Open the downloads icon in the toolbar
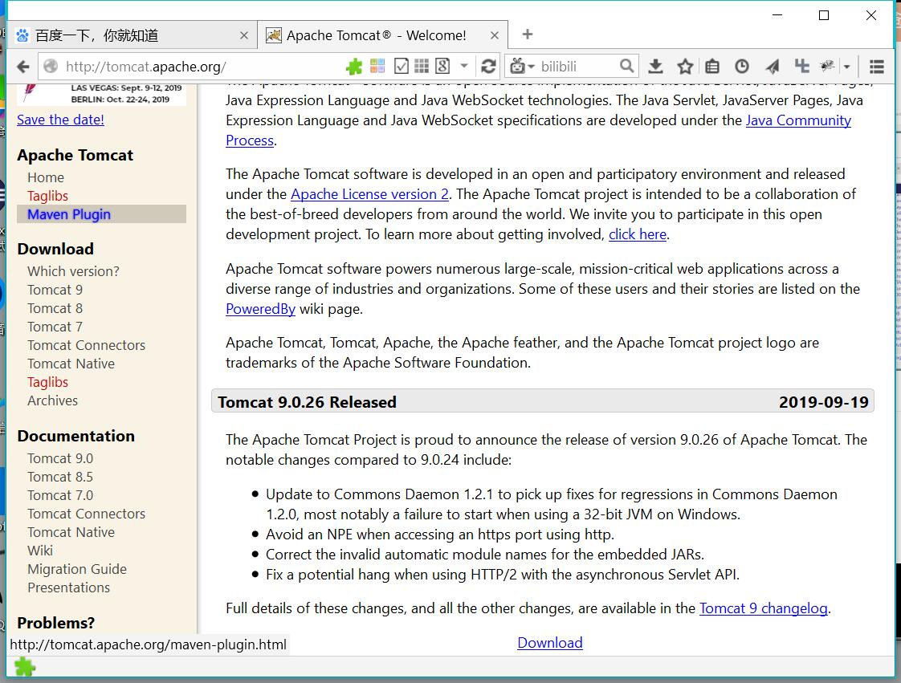This screenshot has height=683, width=901. [x=657, y=65]
